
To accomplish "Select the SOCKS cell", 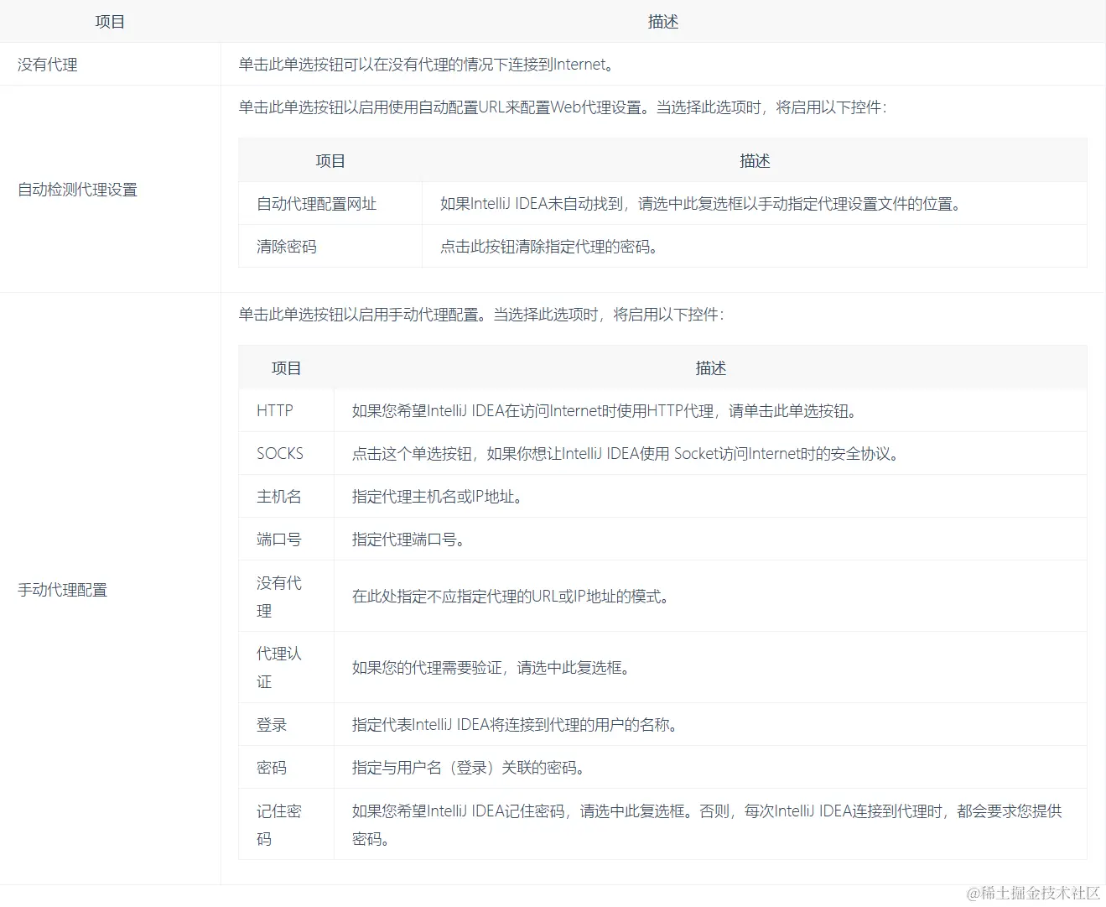I will (280, 454).
